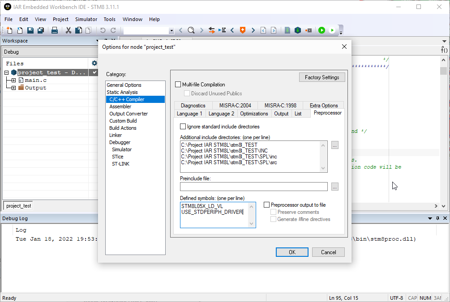Collapse the project_test tree node

coord(7,72)
